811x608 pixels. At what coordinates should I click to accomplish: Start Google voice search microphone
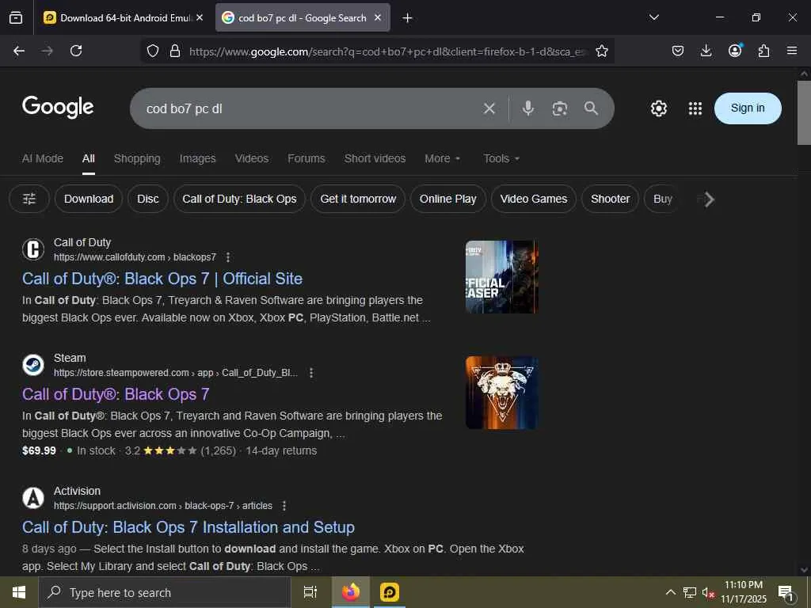[528, 108]
